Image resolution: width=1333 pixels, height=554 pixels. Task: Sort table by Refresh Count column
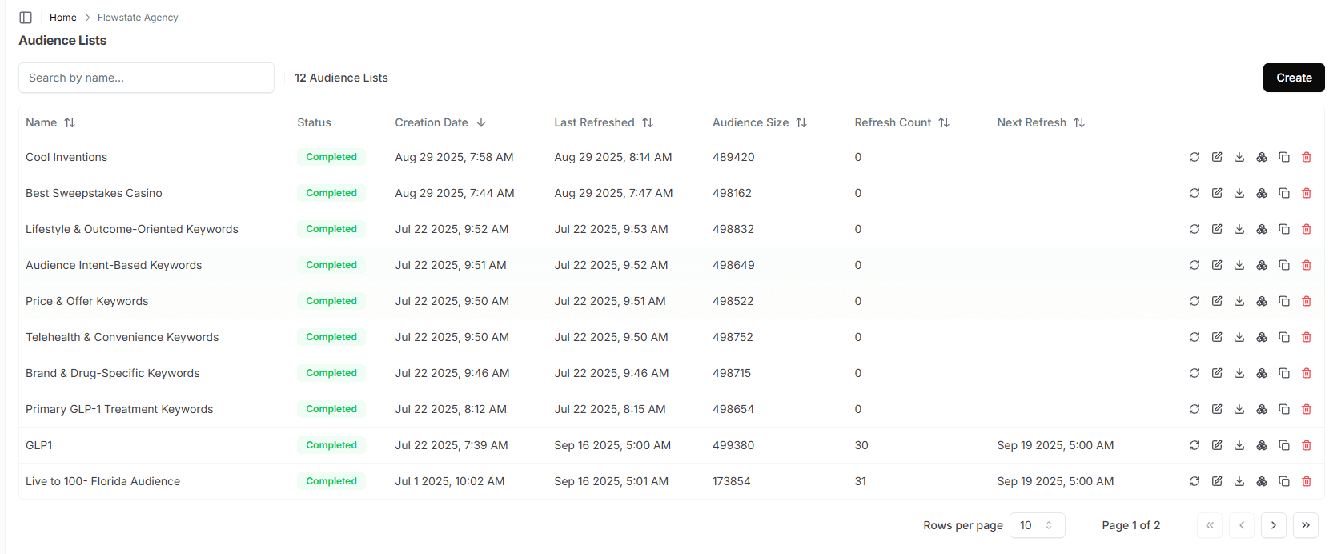[x=901, y=122]
